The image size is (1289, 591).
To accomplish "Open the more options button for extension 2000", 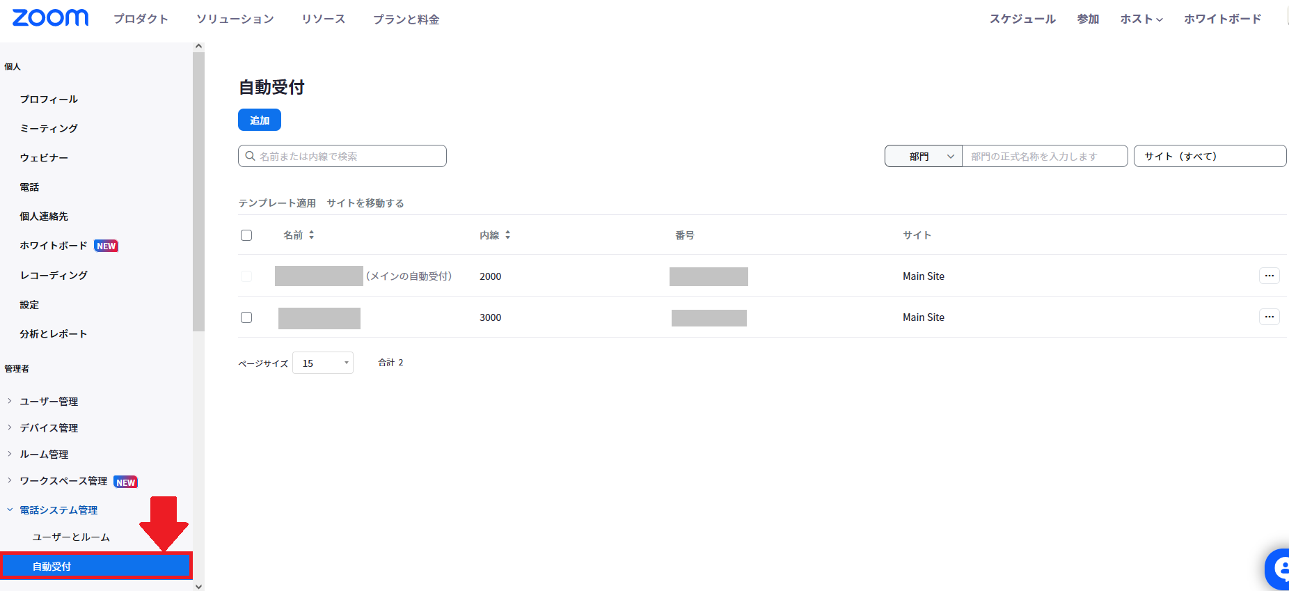I will (1269, 276).
